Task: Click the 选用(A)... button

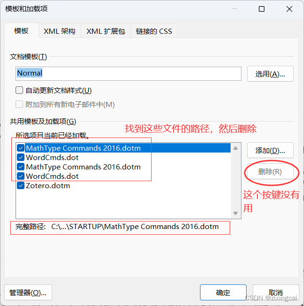Action: pyautogui.click(x=270, y=74)
